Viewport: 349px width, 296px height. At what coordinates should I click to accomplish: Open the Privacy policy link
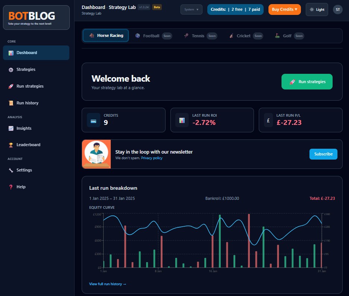tap(152, 158)
